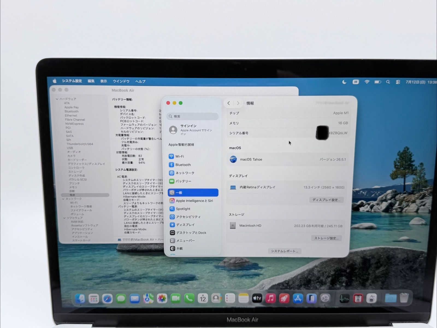Select NVMExpress in System Information
This screenshot has width=437, height=328.
[75, 124]
